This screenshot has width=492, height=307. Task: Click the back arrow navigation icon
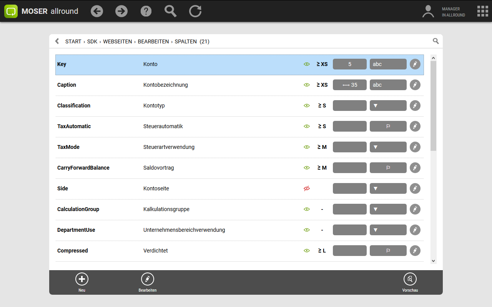pyautogui.click(x=97, y=11)
